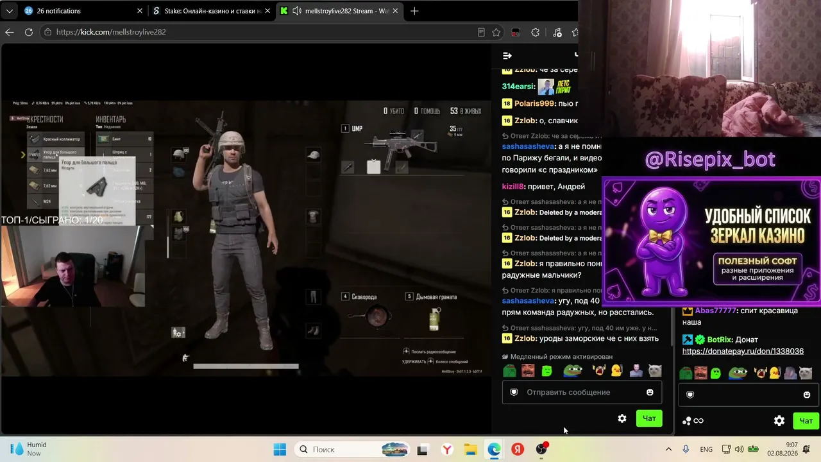Switch to the Stake casino tab
The image size is (821, 462).
pyautogui.click(x=212, y=11)
